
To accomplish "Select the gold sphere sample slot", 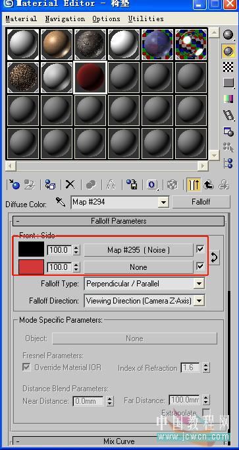I will point(57,44).
